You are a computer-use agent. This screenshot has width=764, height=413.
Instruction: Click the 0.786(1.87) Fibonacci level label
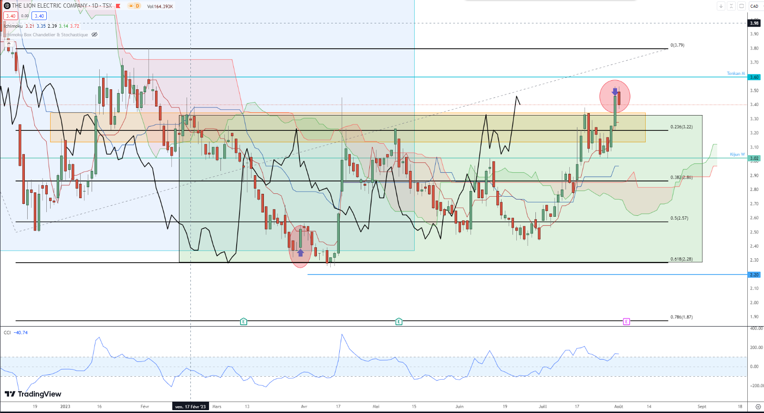click(x=681, y=317)
